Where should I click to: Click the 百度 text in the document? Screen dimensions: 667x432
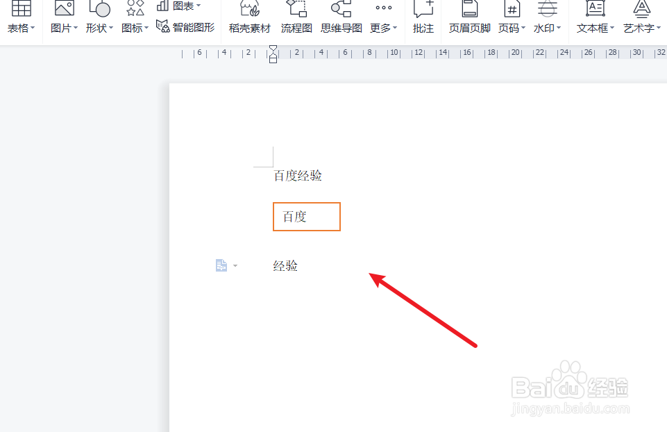(x=294, y=217)
